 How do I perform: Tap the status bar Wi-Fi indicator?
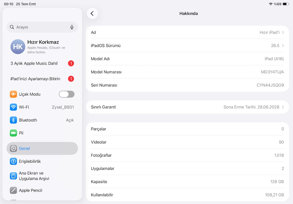(x=271, y=4)
